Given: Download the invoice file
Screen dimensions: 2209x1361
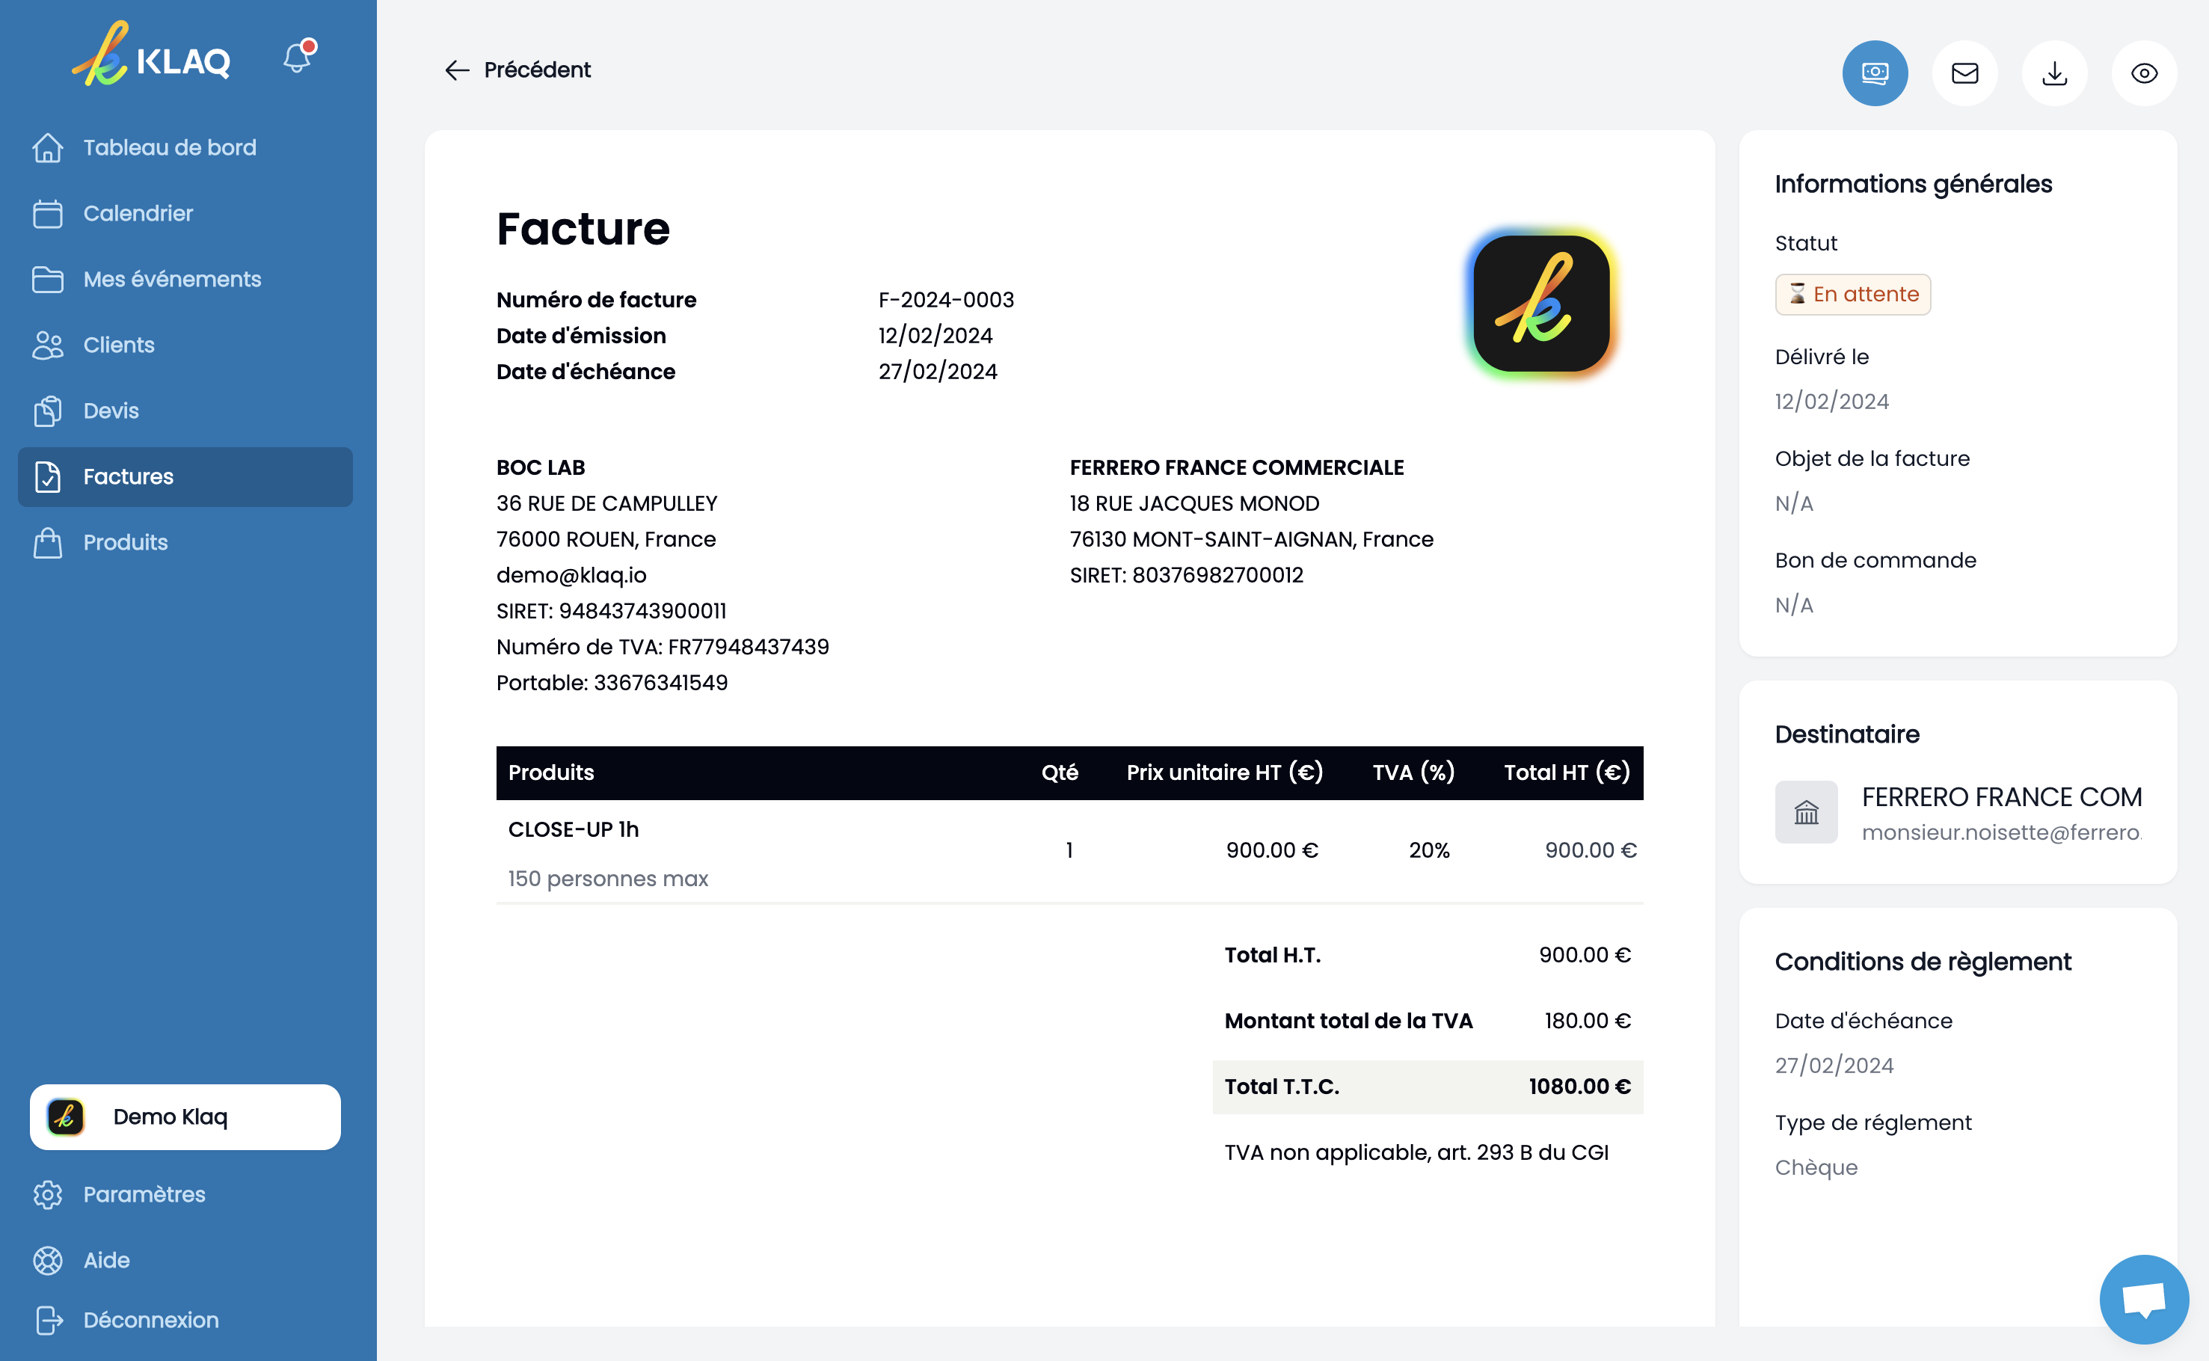Looking at the screenshot, I should pyautogui.click(x=2054, y=73).
